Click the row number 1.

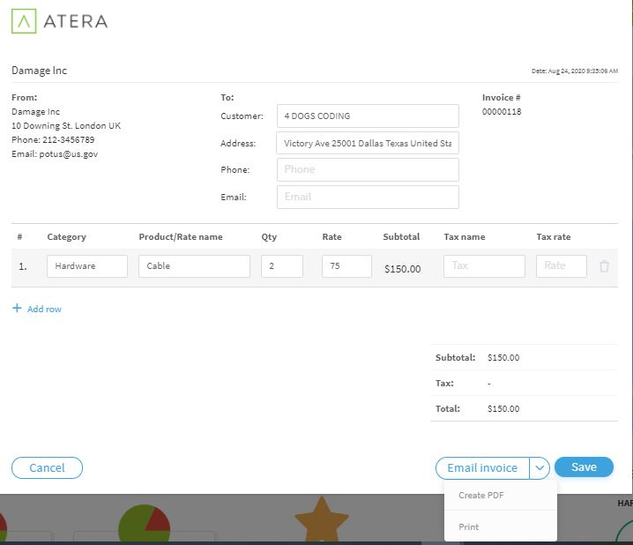coord(23,266)
